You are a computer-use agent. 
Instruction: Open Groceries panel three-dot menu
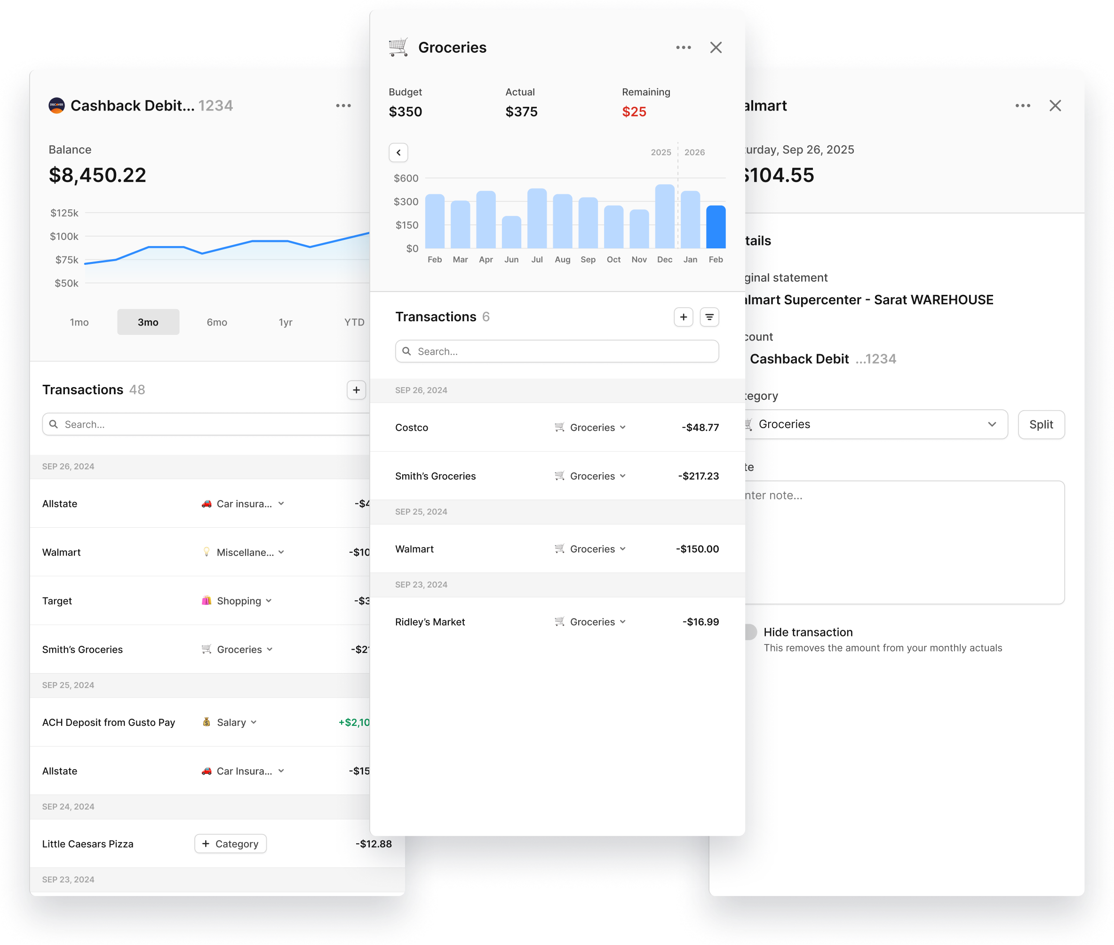683,48
